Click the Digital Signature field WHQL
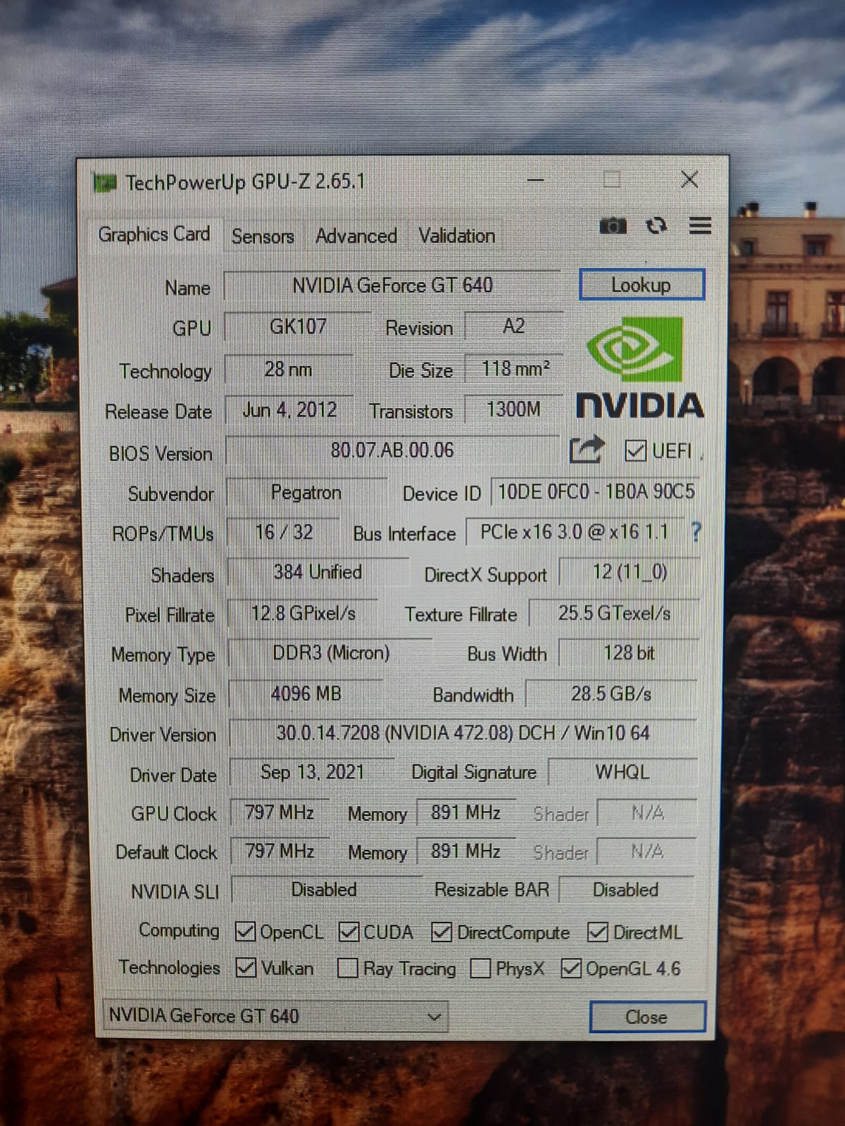 coord(622,773)
